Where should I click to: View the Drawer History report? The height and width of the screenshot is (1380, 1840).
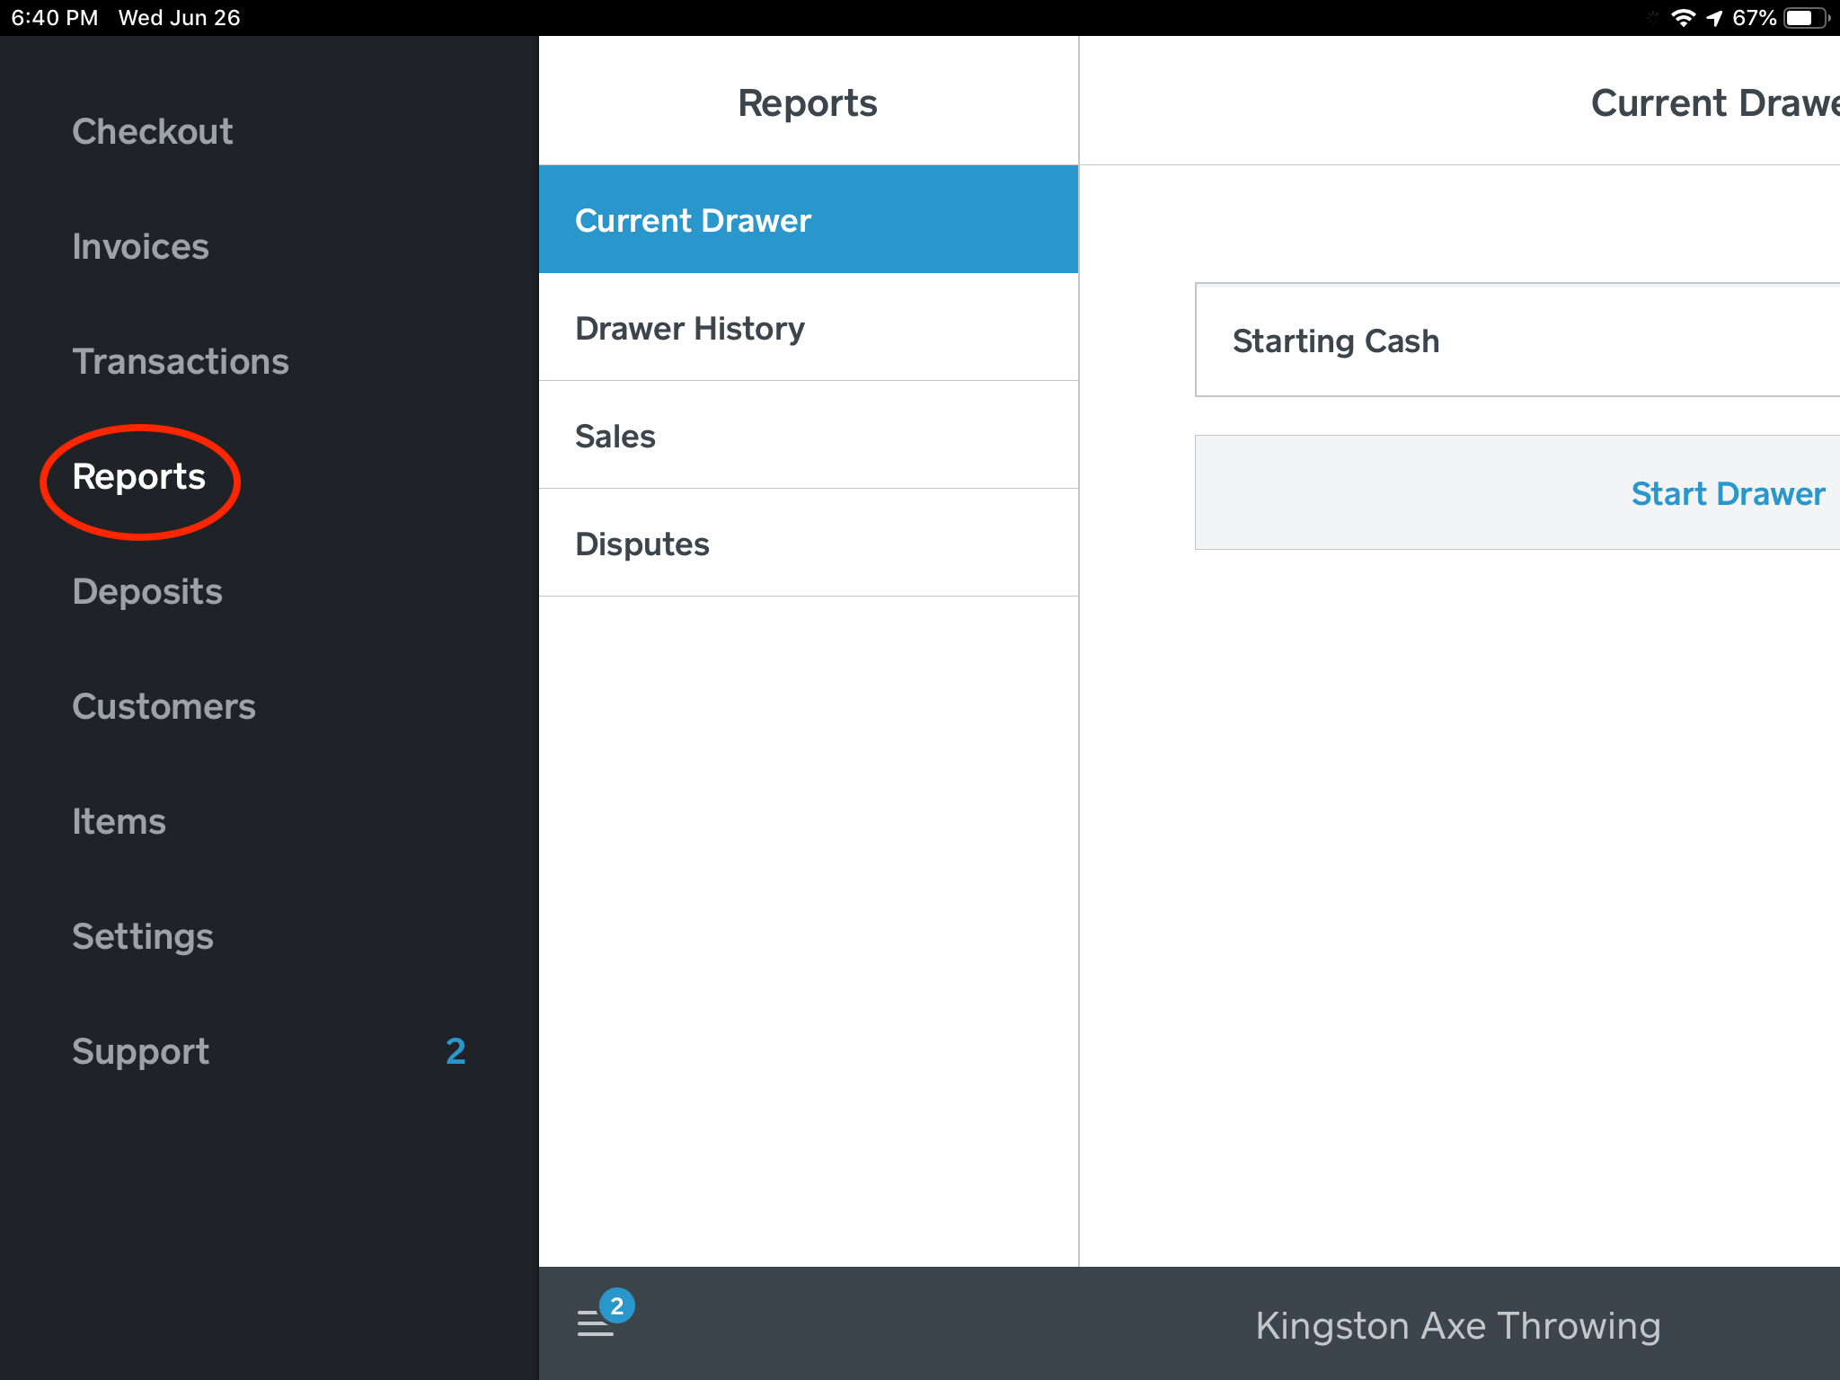click(808, 328)
